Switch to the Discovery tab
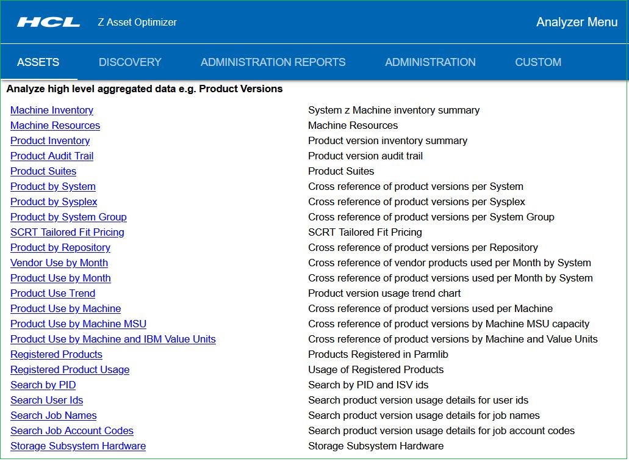 [130, 62]
